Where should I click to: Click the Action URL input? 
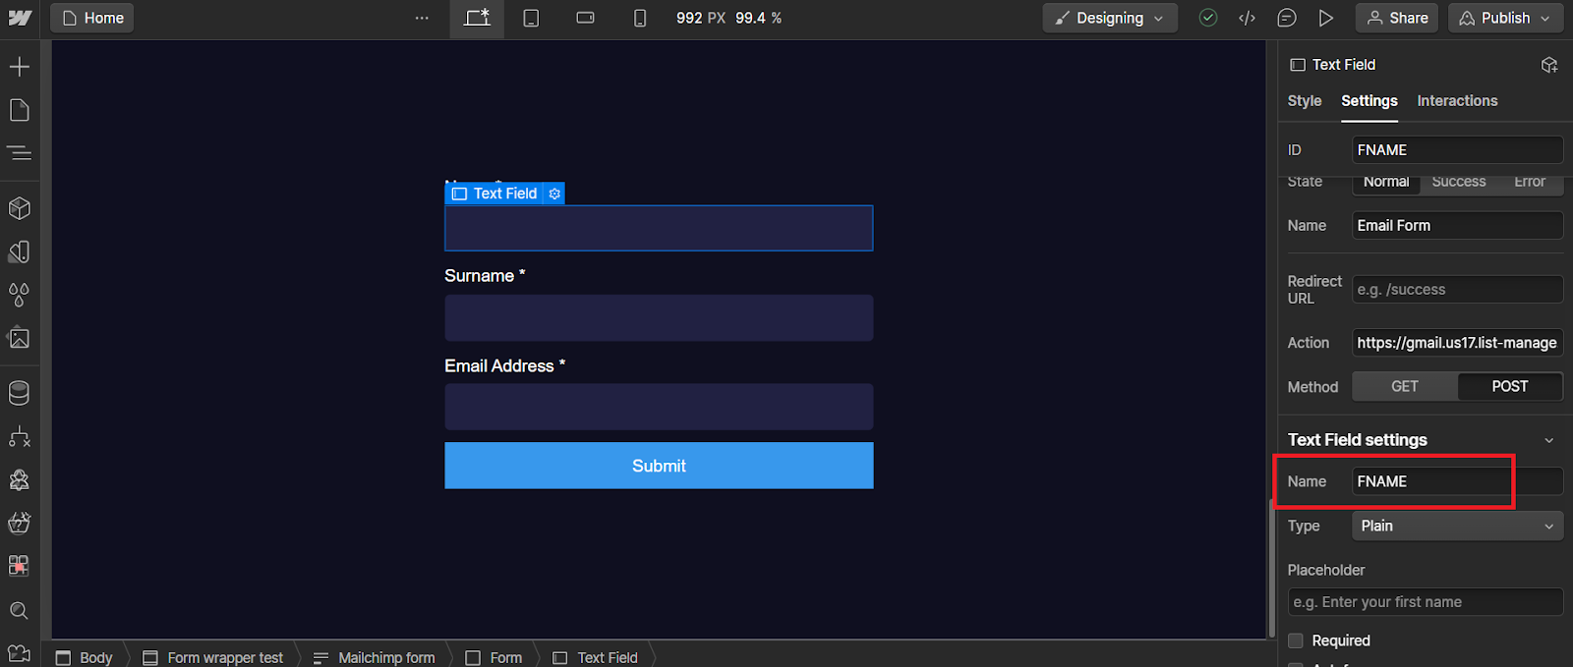[x=1457, y=342]
